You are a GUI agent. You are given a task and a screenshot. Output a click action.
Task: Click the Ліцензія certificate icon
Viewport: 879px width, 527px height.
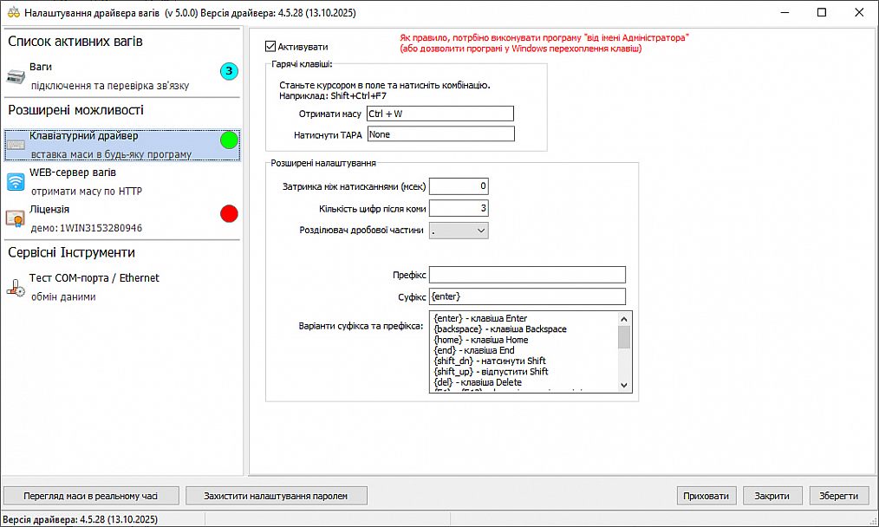[16, 218]
